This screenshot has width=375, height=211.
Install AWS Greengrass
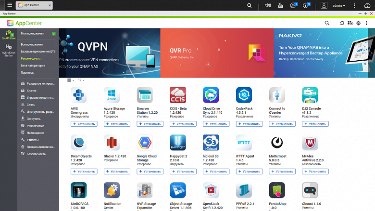(x=84, y=124)
